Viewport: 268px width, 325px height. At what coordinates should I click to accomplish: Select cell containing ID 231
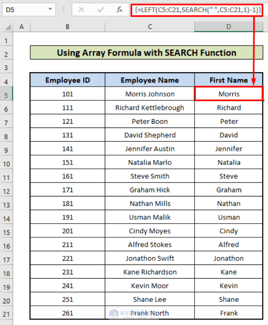point(67,272)
